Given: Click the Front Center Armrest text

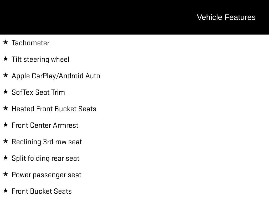Looking at the screenshot, I should tap(45, 125).
